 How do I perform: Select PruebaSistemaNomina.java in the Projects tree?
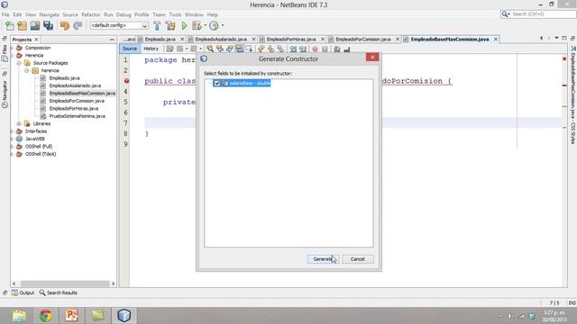[77, 116]
